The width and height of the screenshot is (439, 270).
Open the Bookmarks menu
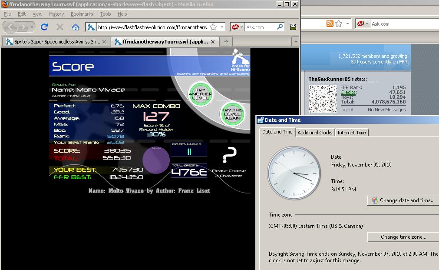(82, 14)
